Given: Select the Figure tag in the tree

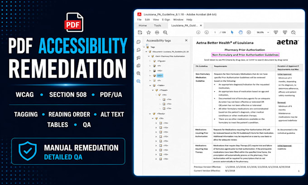Looking at the screenshot, I should click(161, 61).
